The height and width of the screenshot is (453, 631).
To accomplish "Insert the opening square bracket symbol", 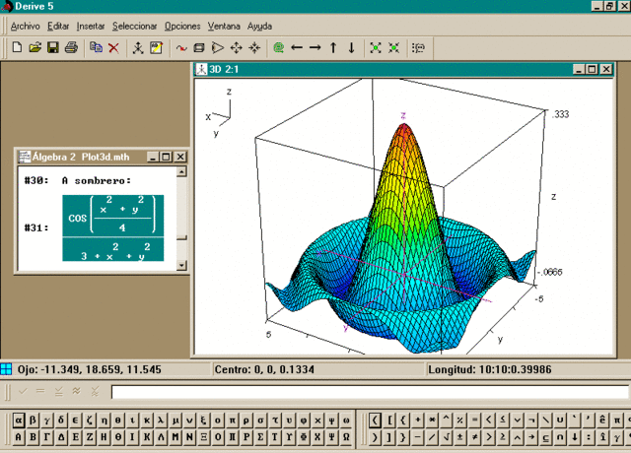I will point(389,421).
